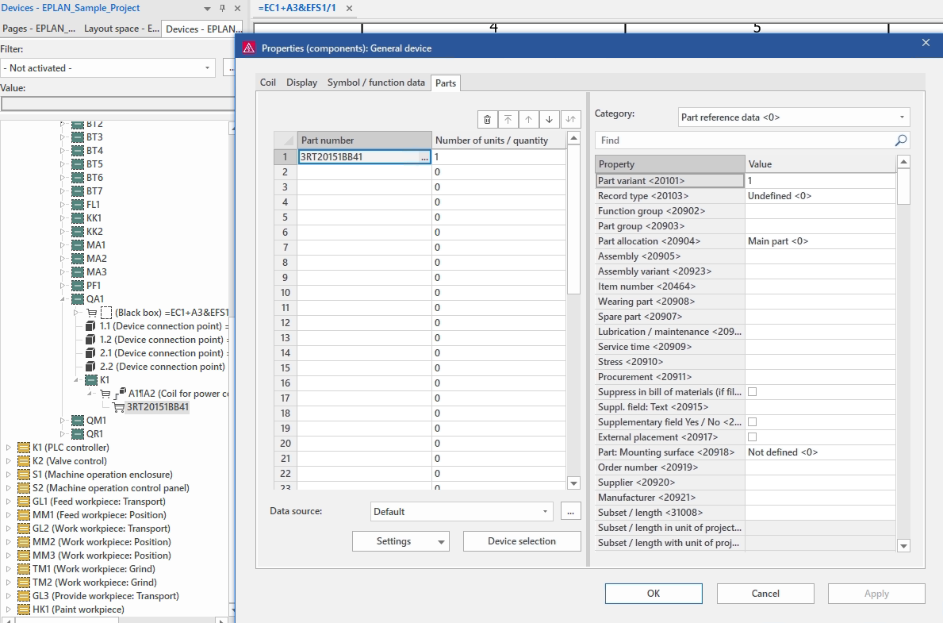
Task: Click the ellipsis button beside Data source
Action: click(570, 512)
